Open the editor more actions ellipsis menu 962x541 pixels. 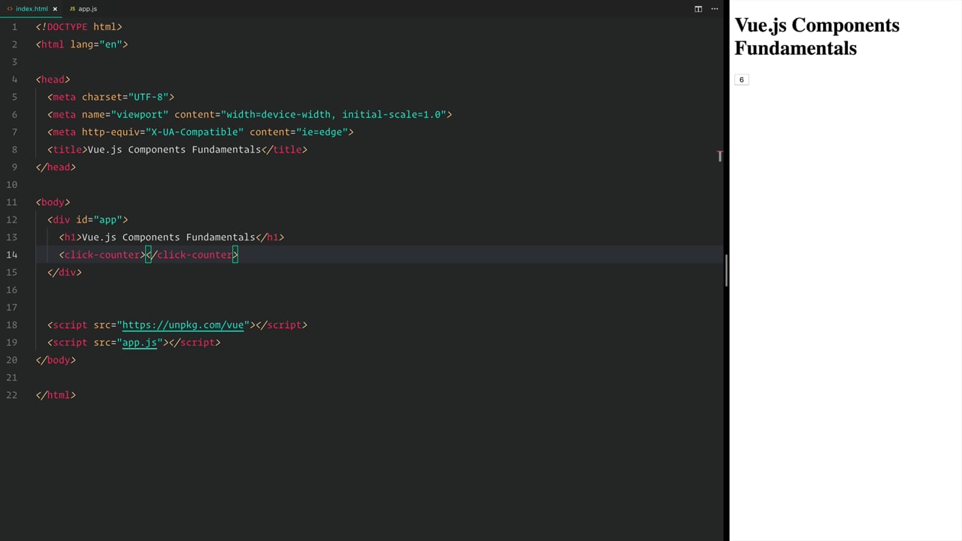click(715, 9)
